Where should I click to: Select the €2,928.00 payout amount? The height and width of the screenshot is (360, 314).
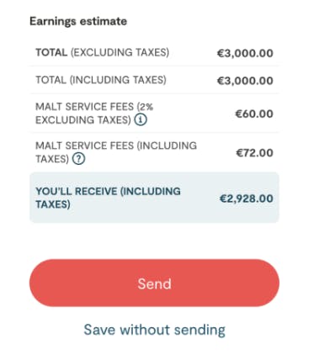[x=247, y=199]
